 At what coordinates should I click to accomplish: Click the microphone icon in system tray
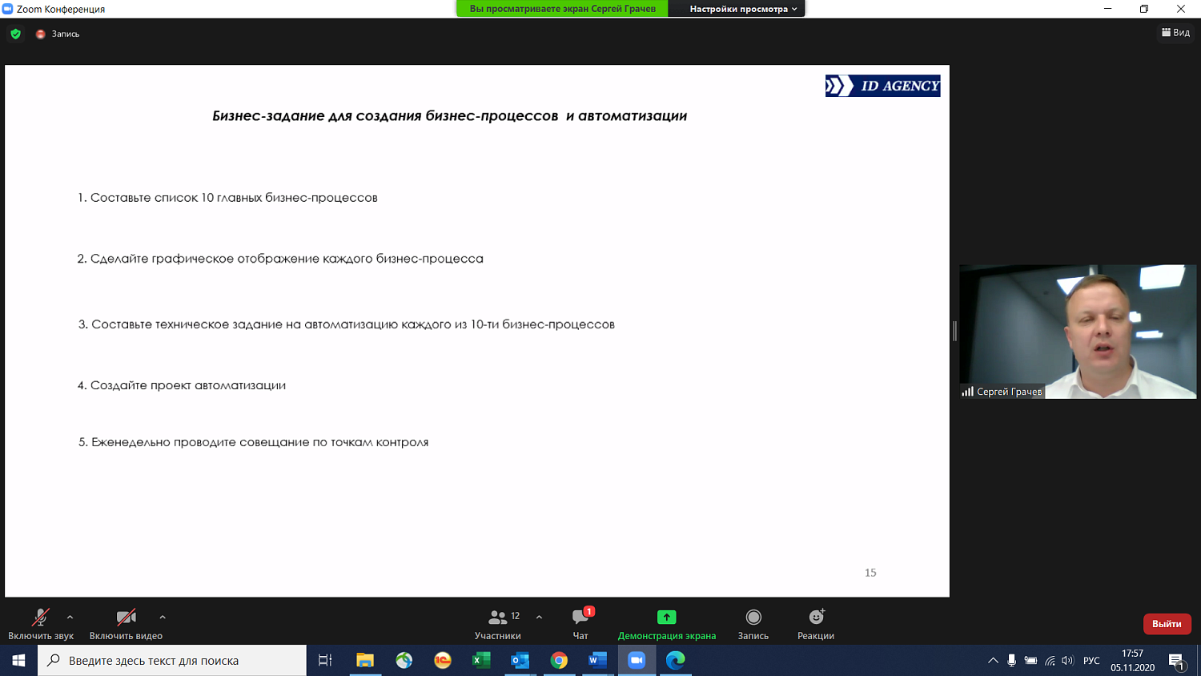pyautogui.click(x=1012, y=660)
